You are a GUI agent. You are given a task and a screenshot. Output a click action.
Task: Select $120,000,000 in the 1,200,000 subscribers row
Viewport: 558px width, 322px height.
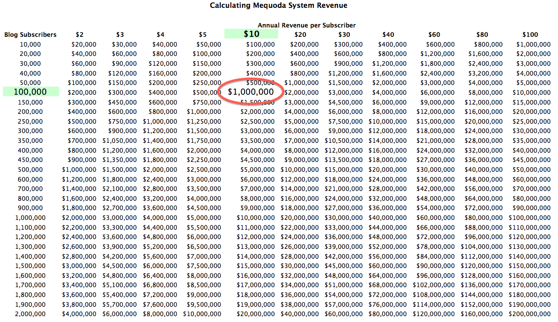[x=530, y=237]
